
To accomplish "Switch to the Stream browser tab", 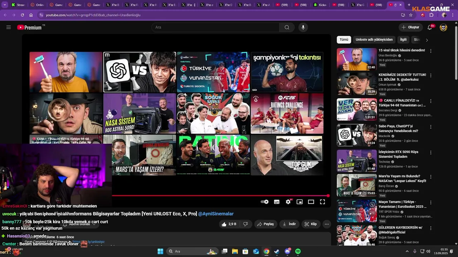I will (18, 5).
